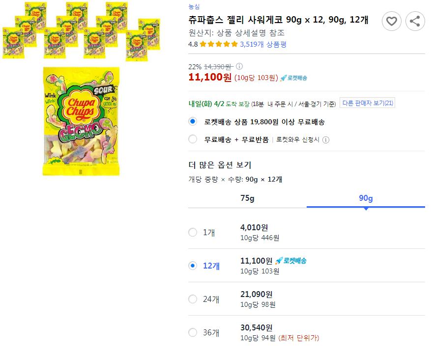
Task: Choose the 1개 quantity option
Action: click(193, 232)
